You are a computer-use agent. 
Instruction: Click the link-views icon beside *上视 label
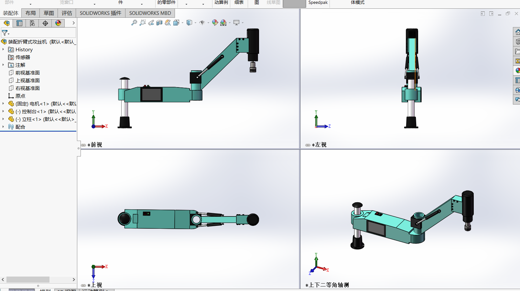83,286
